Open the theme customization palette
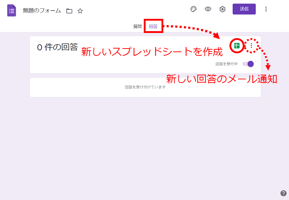 [194, 9]
